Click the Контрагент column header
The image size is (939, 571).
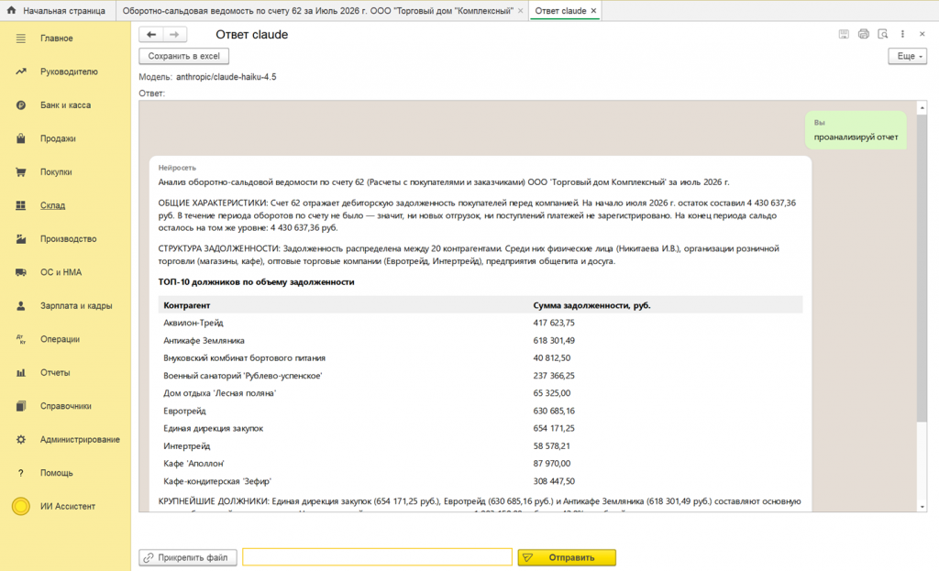coord(187,305)
